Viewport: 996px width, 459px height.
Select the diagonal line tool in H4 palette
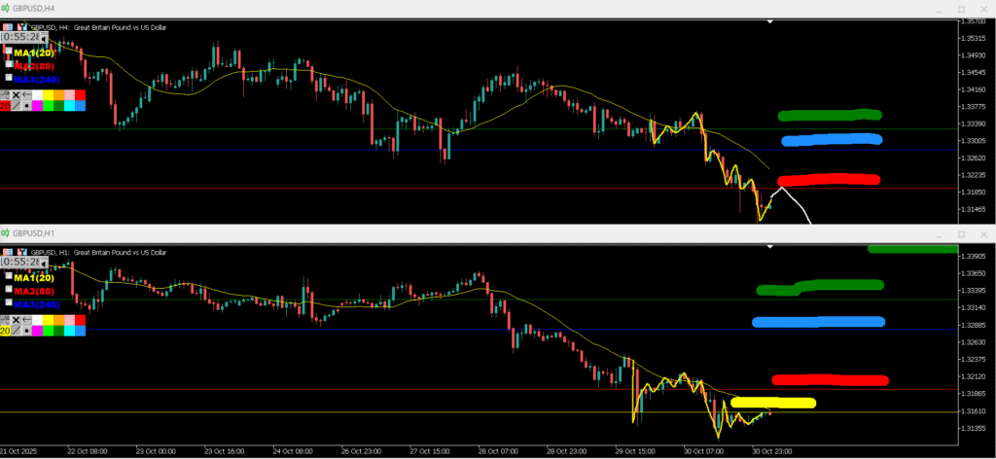(x=16, y=105)
